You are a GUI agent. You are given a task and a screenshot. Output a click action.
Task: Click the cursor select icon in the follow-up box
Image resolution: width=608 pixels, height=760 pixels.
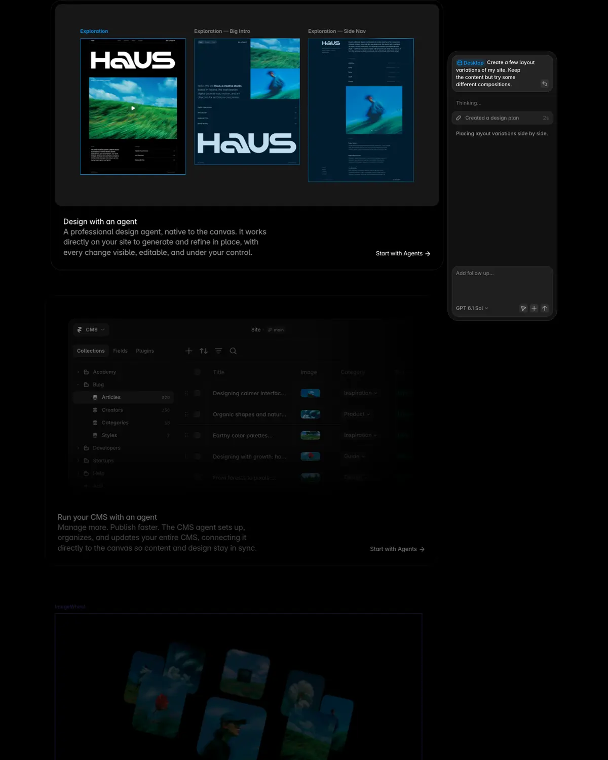523,308
